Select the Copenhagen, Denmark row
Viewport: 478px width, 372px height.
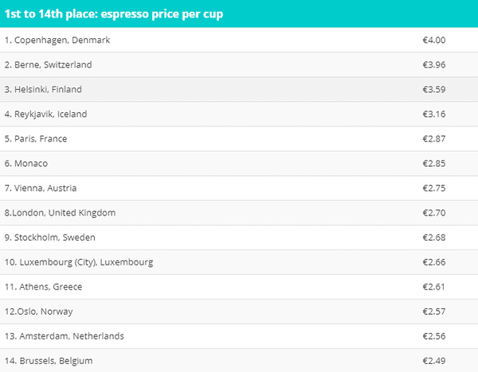pos(239,40)
